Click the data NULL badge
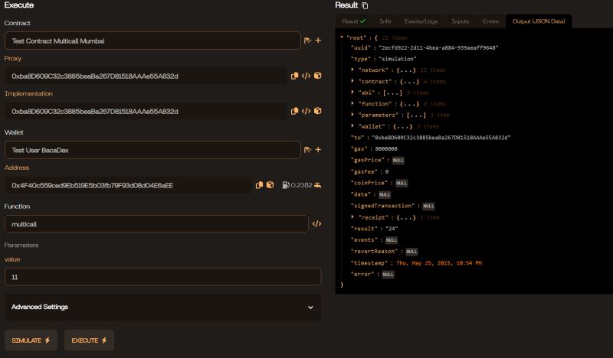Viewport: 613px width, 358px height. pos(385,194)
